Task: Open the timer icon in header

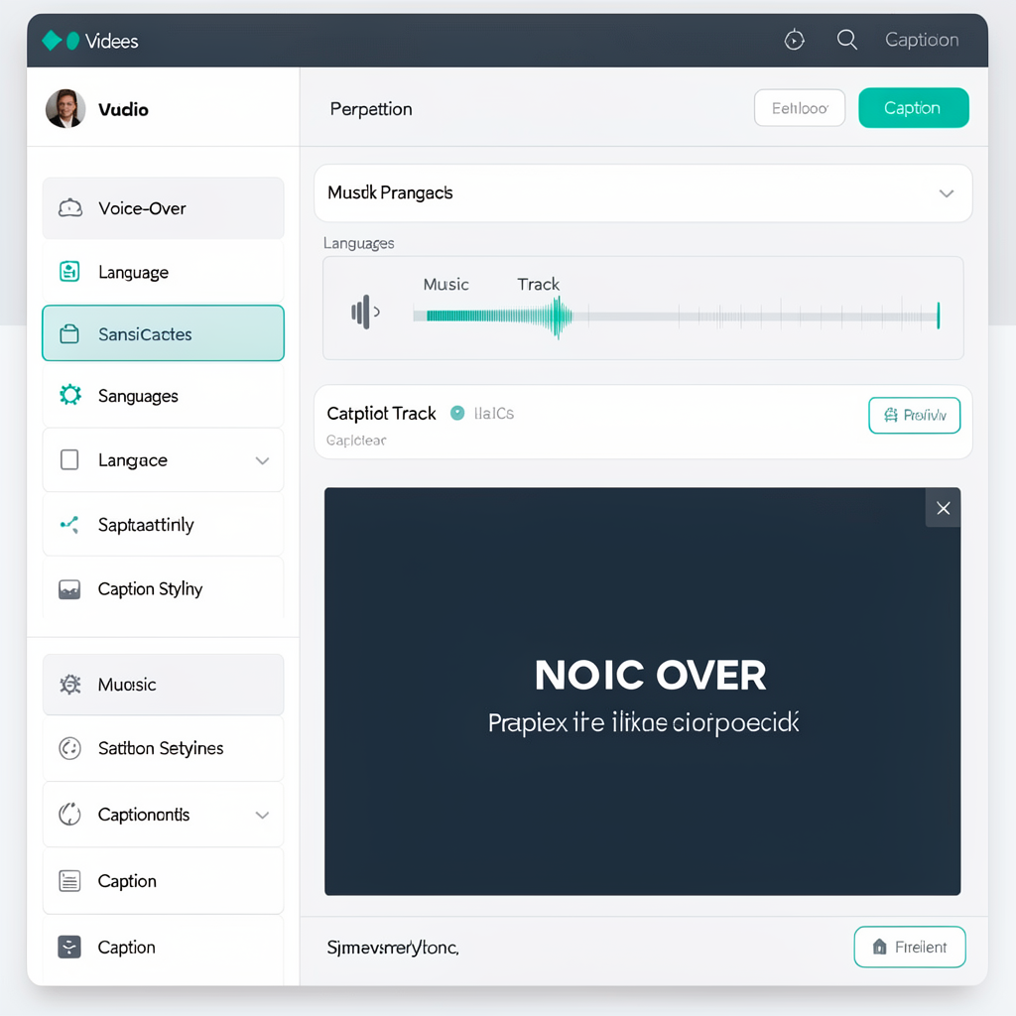Action: (x=795, y=40)
